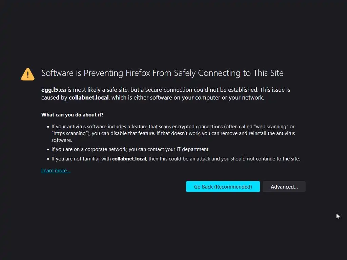
Task: Click the "Software is Preventing Firefox" heading
Action: pos(162,73)
